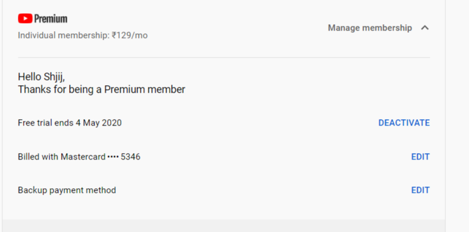Select the ₹129/mo price text
Screen dimensions: 469x232
pos(130,36)
